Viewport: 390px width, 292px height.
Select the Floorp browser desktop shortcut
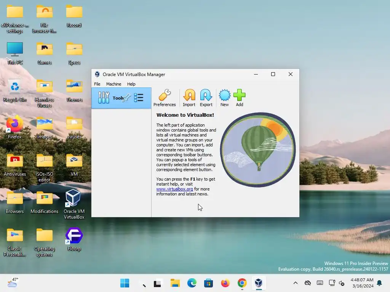click(x=74, y=240)
